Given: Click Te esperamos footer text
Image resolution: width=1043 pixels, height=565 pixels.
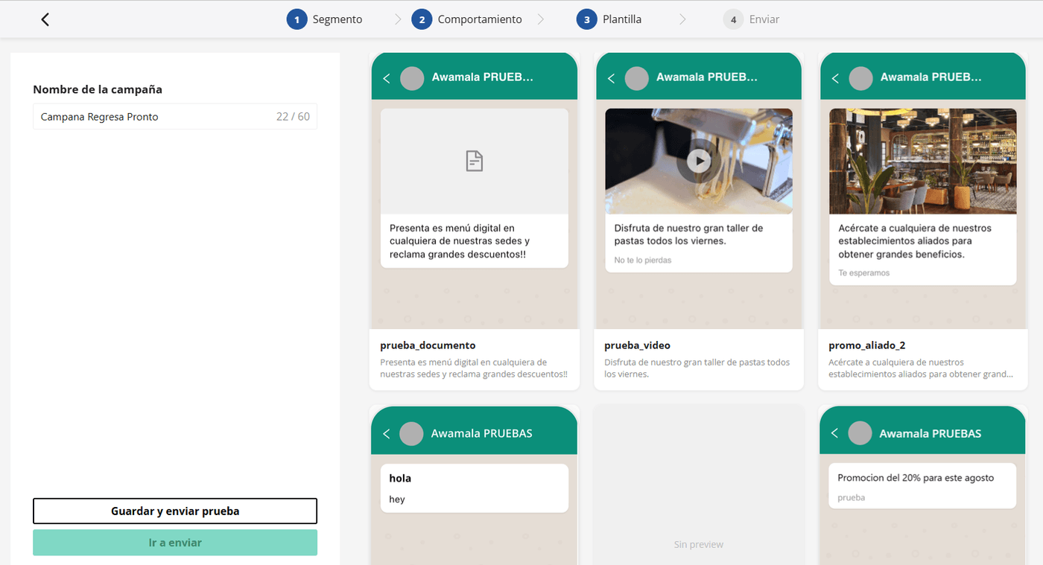Looking at the screenshot, I should tap(864, 273).
